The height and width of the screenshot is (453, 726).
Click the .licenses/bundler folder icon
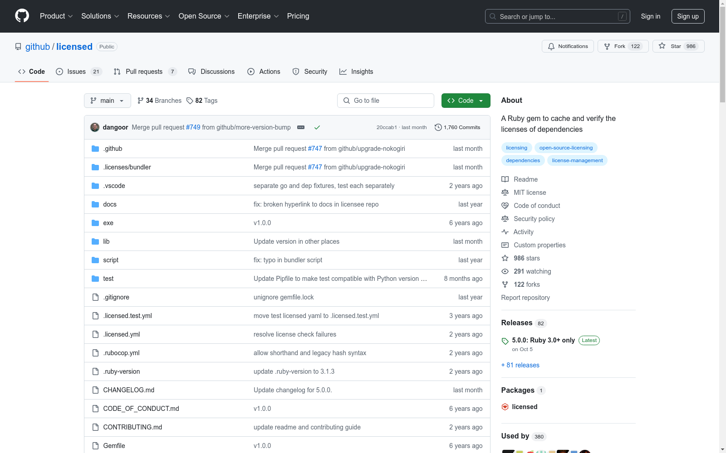[95, 167]
